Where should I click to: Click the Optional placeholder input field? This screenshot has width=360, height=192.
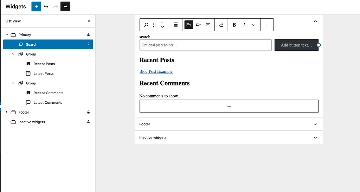205,45
